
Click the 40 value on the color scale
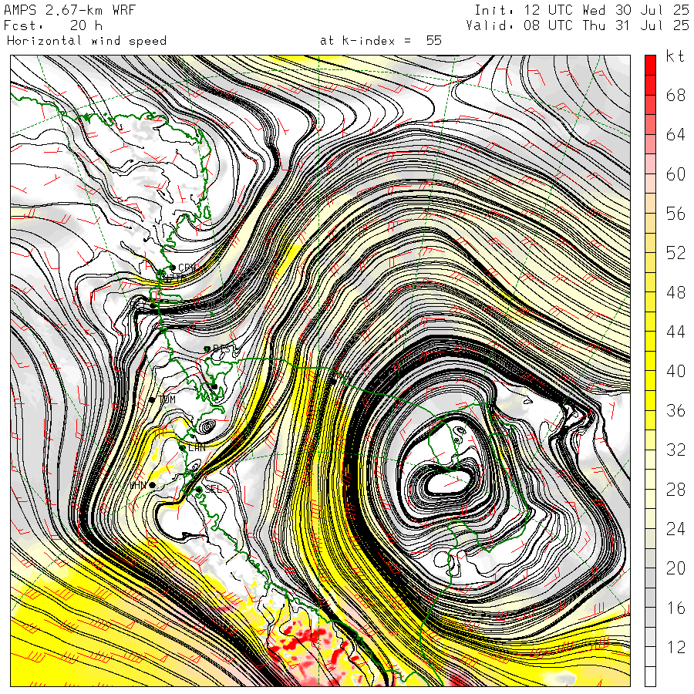click(x=675, y=371)
